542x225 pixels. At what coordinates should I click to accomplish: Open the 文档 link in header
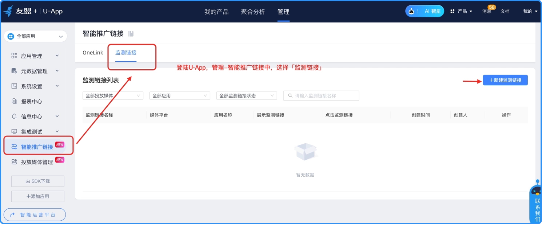(x=505, y=11)
